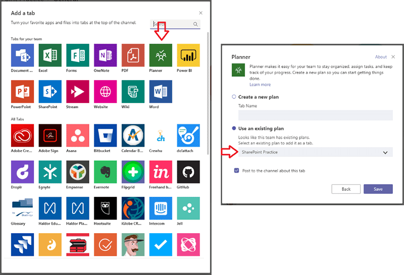Click the app list vertical scrollbar
This screenshot has width=404, height=275.
(208, 93)
